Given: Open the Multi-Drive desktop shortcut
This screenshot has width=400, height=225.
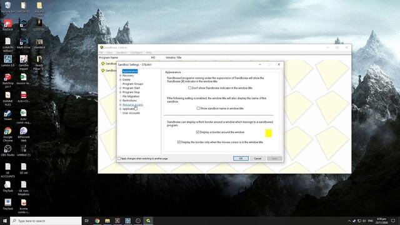Looking at the screenshot, I should (24, 43).
